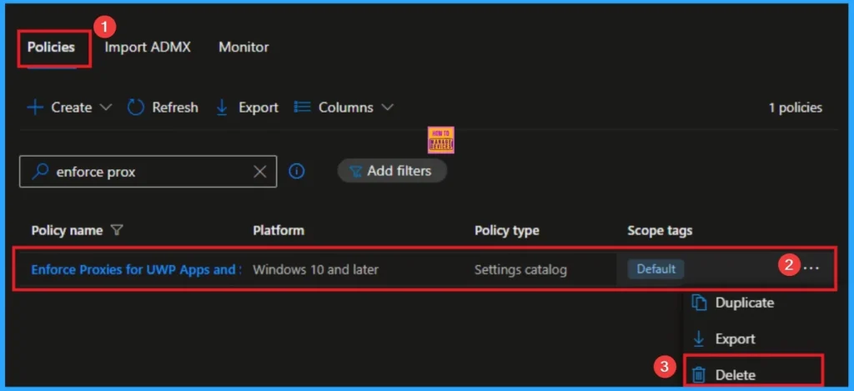This screenshot has height=391, width=854.
Task: Click Export label in the top toolbar
Action: 259,108
